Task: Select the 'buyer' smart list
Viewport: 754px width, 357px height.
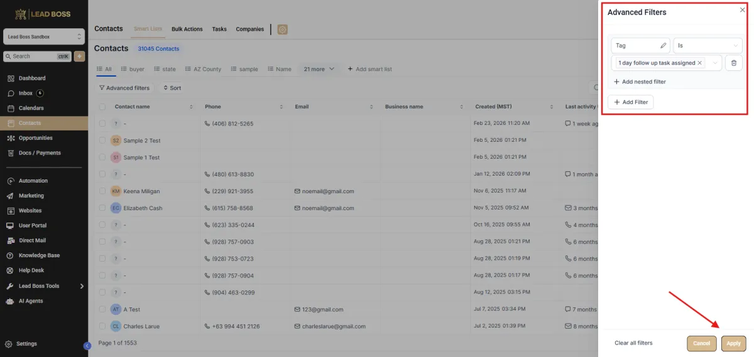Action: point(133,69)
